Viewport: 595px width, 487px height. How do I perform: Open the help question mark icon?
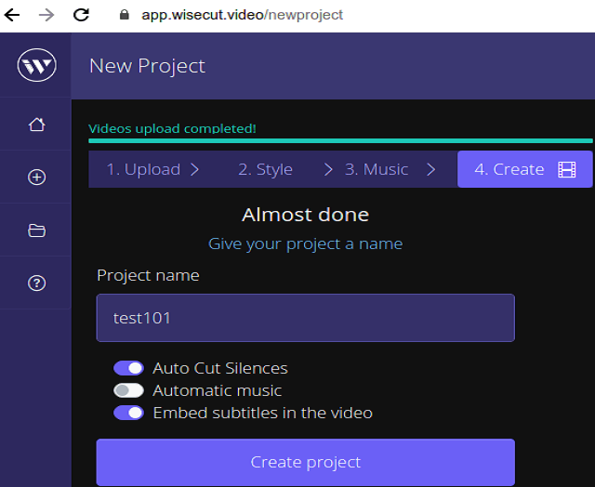(x=36, y=283)
